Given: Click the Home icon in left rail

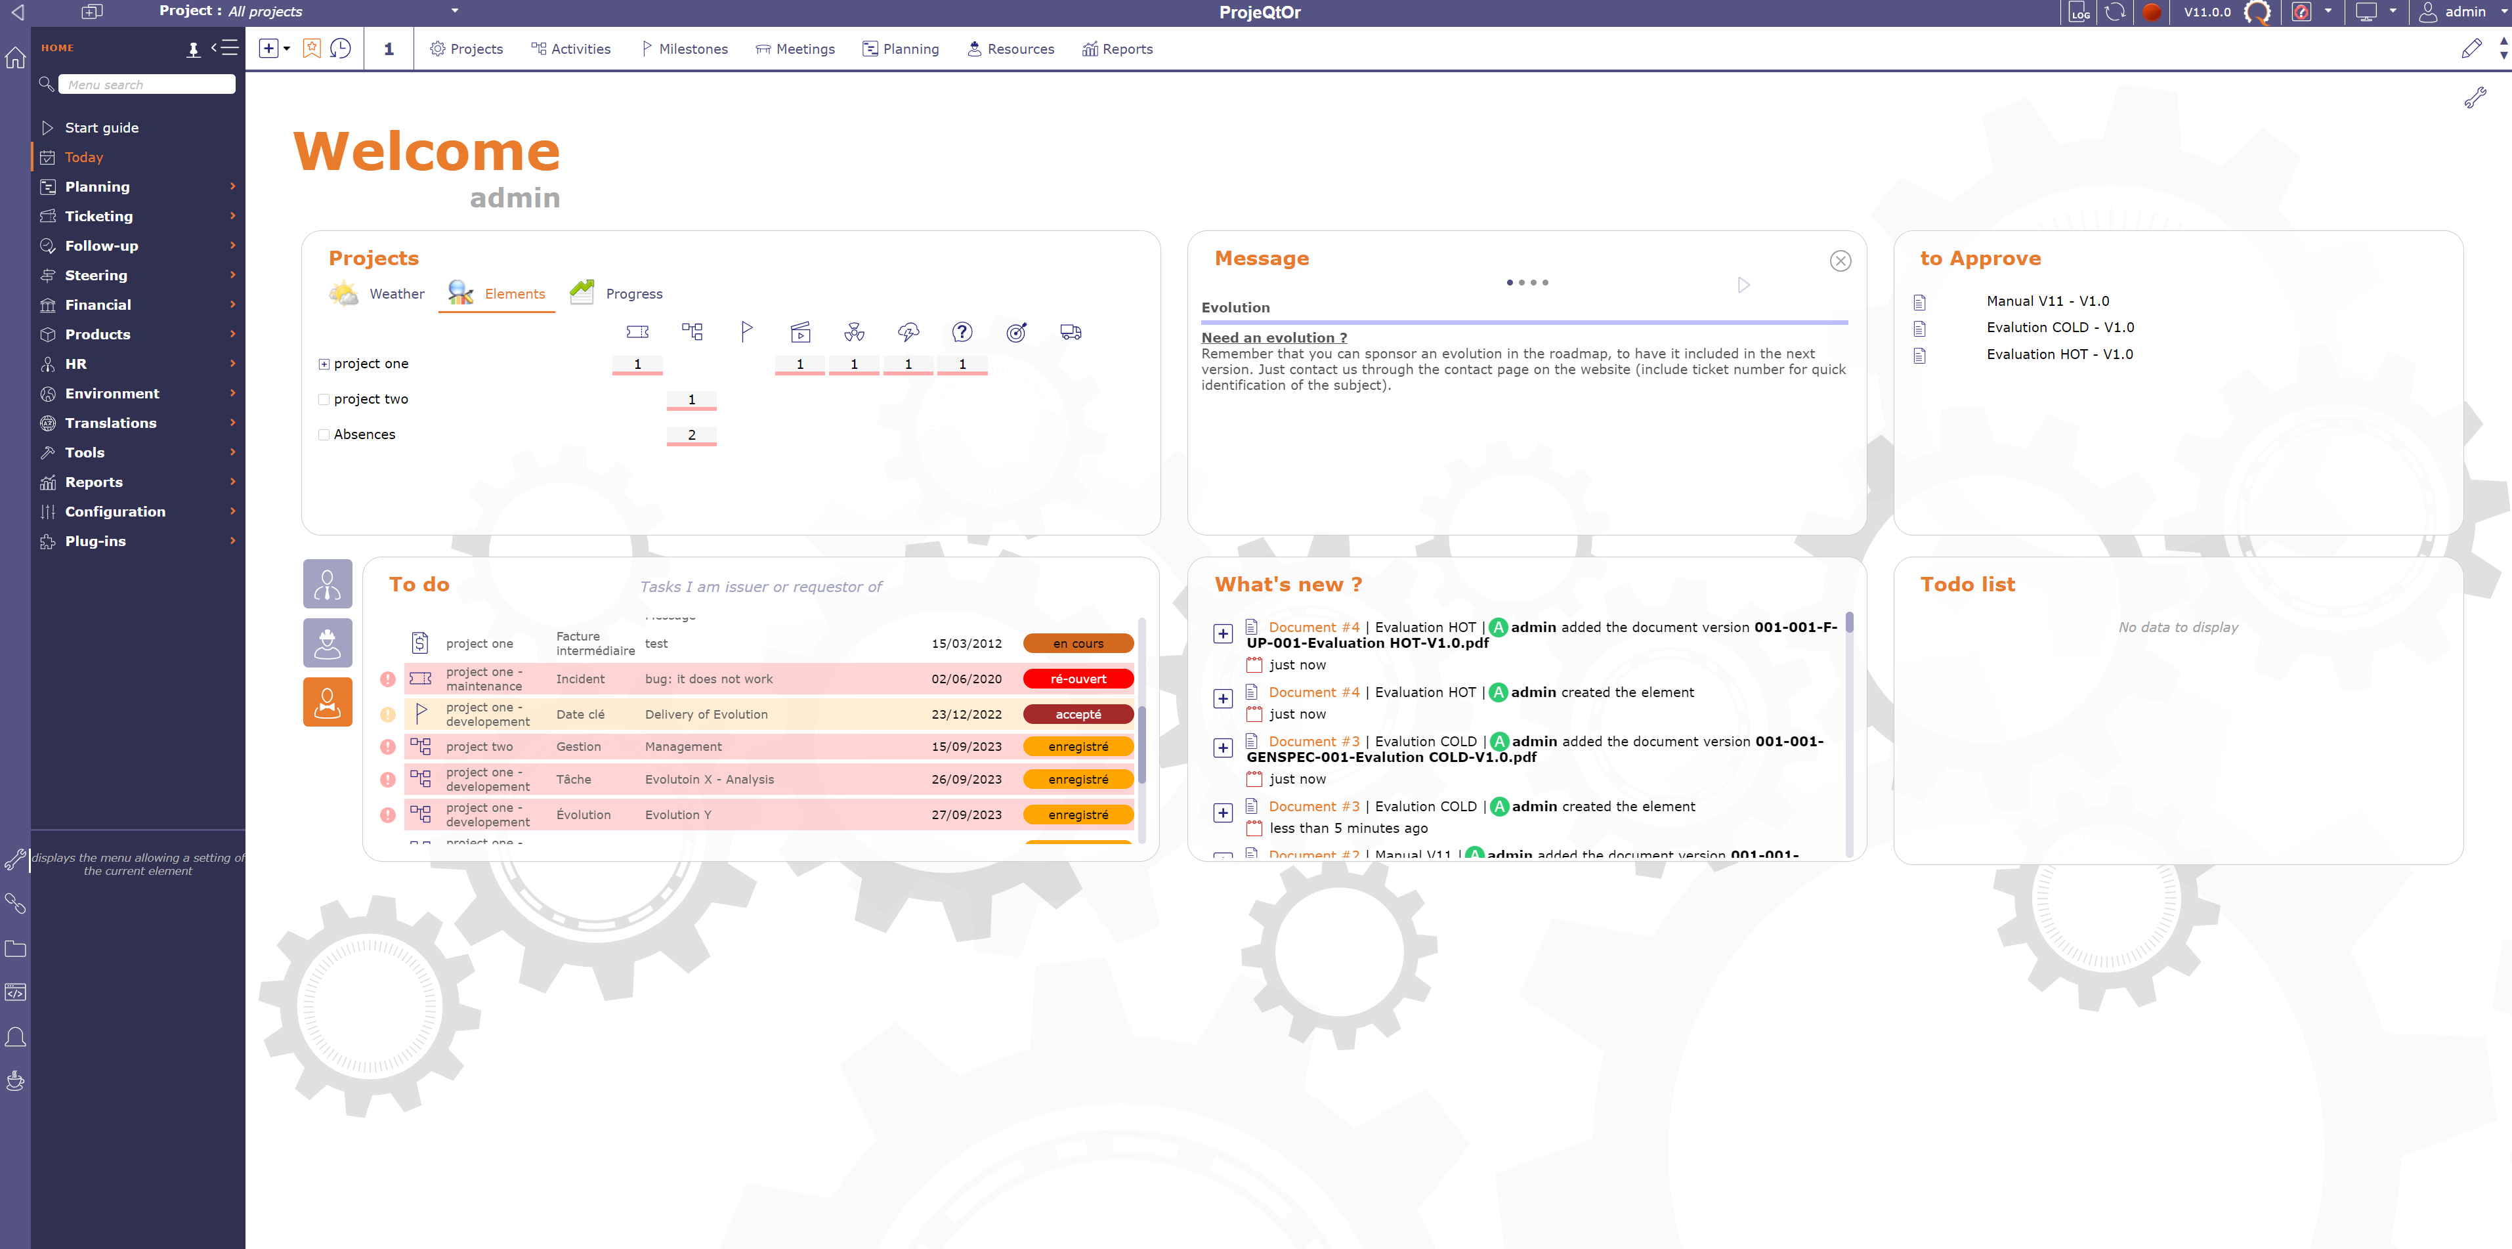Looking at the screenshot, I should (16, 58).
